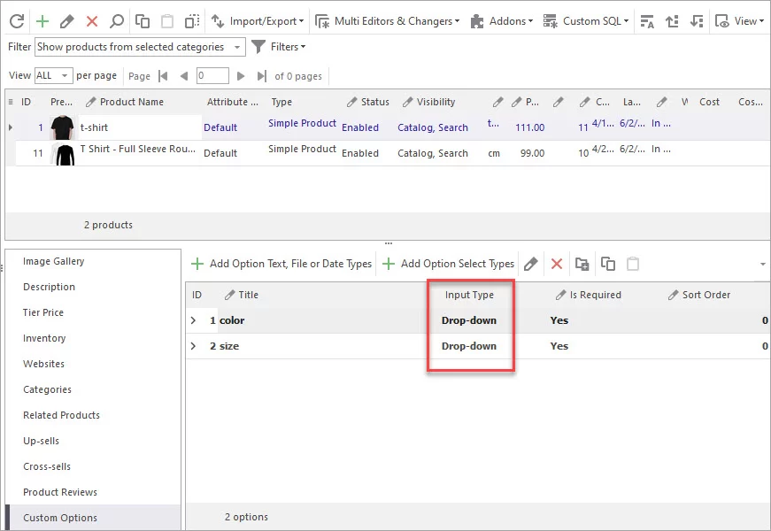
Task: Click the t-shirt product thumbnail
Action: pos(63,127)
